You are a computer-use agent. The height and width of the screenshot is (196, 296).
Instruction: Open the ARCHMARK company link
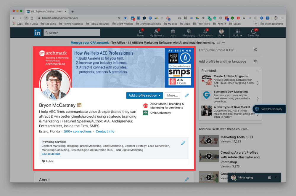tap(163, 106)
